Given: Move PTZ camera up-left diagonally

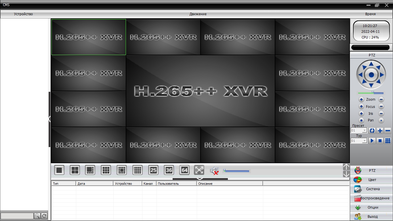Looking at the screenshot, I should click(364, 67).
